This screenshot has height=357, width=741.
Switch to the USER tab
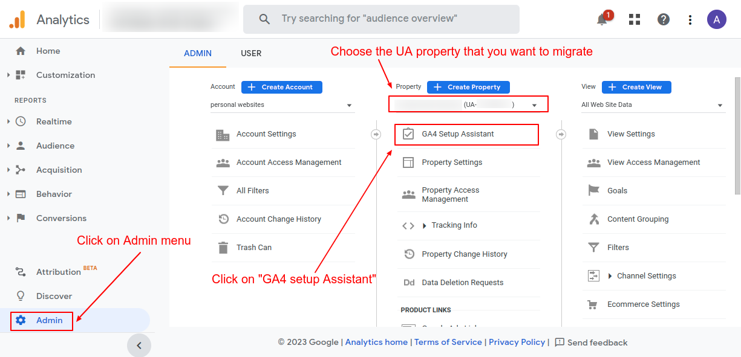tap(251, 53)
